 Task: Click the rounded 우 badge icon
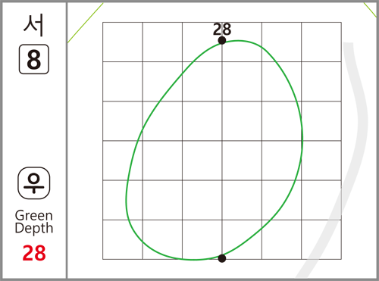[x=34, y=183]
